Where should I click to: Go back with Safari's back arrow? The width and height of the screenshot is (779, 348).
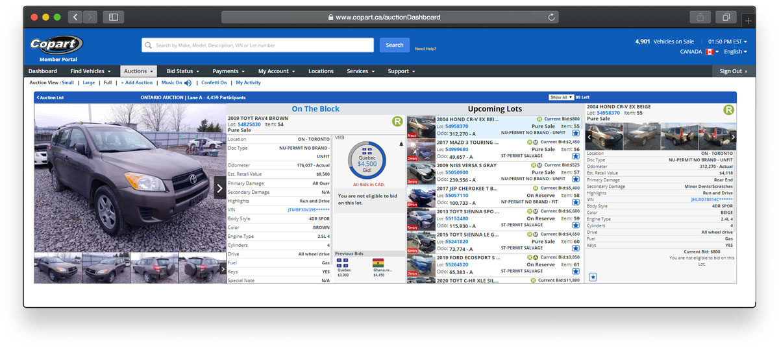(x=75, y=17)
